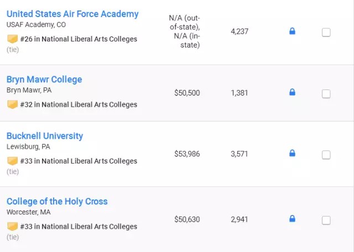The height and width of the screenshot is (252, 354).
Task: Click the lock icon in the Air Force Academy row
Action: 292,32
